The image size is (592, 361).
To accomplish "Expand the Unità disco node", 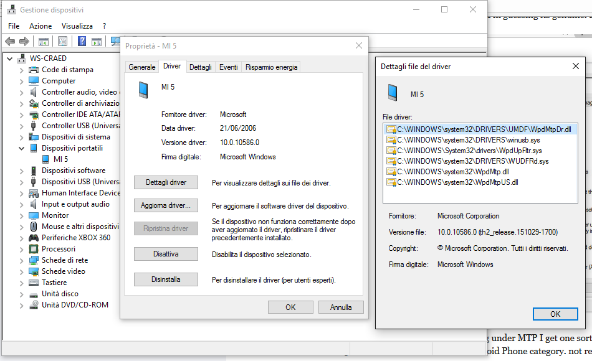I will (x=22, y=294).
